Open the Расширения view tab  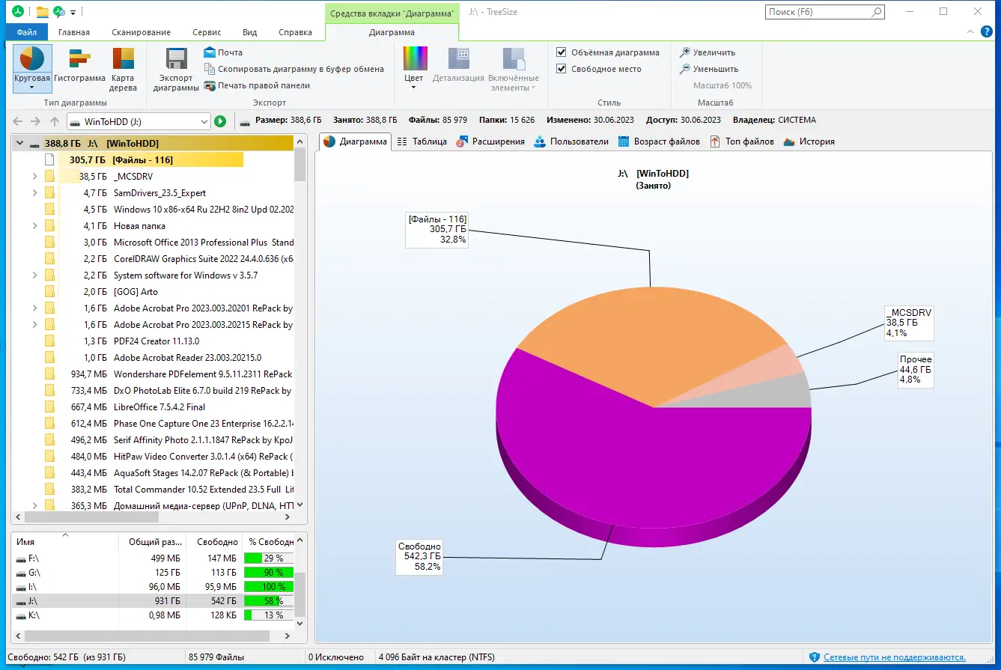coord(490,141)
